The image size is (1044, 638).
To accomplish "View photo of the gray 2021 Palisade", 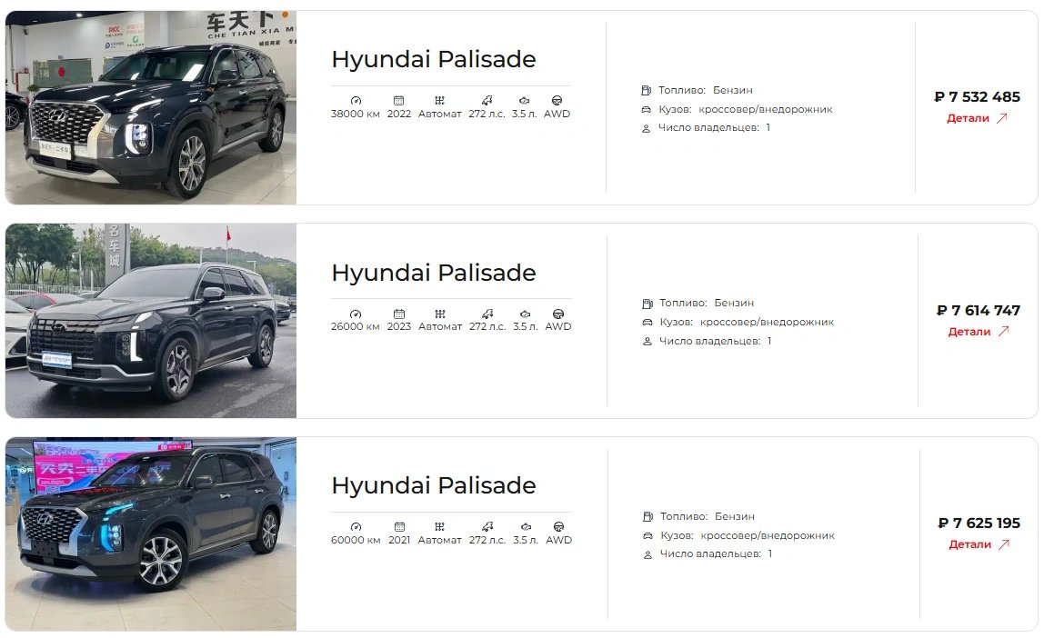I will coord(150,533).
